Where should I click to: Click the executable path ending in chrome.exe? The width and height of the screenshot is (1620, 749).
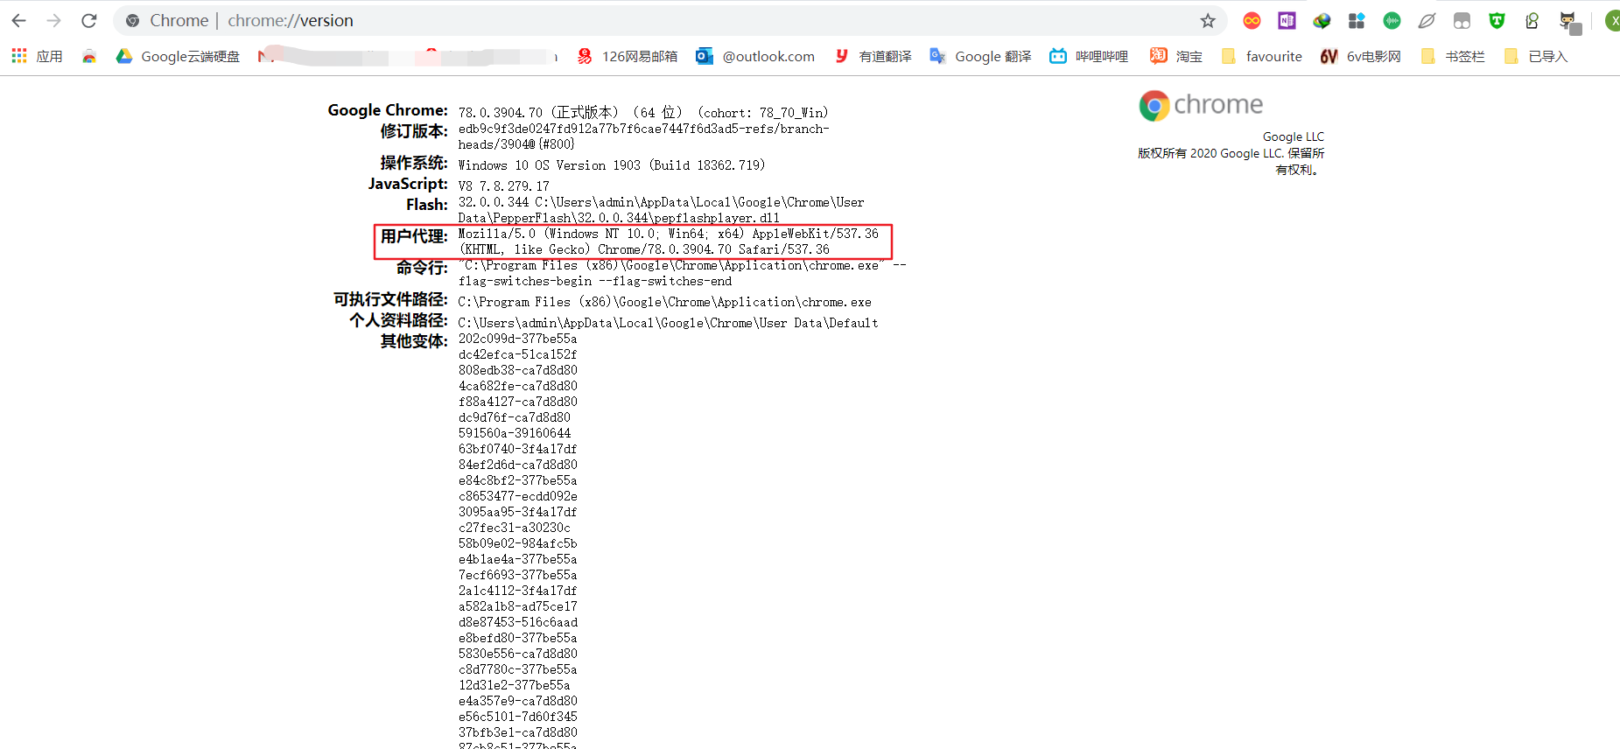(x=665, y=302)
